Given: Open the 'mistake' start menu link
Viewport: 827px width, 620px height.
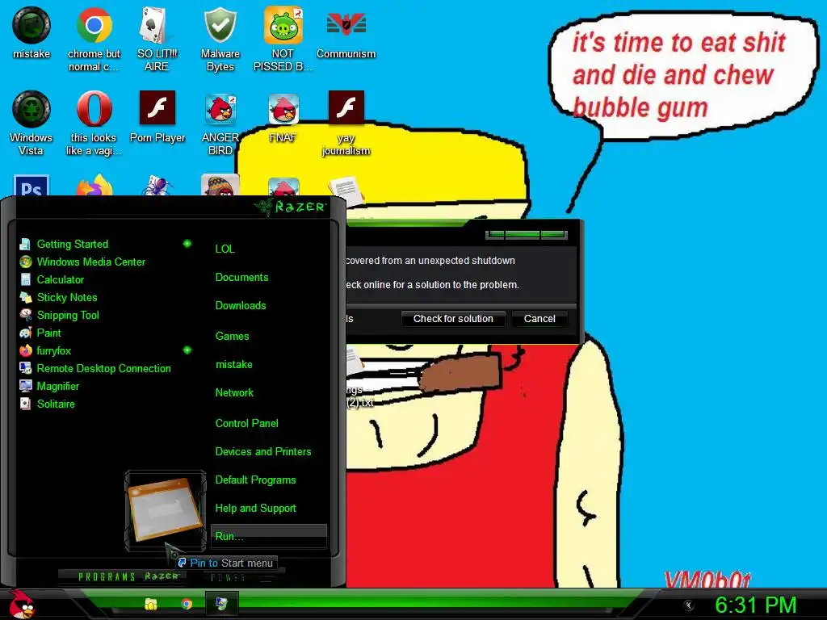Looking at the screenshot, I should pyautogui.click(x=233, y=364).
